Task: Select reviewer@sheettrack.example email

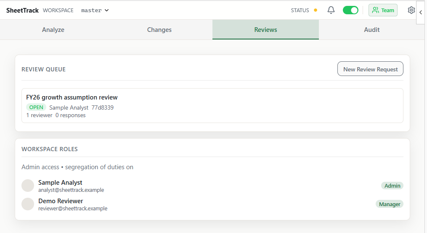Action: tap(73, 209)
